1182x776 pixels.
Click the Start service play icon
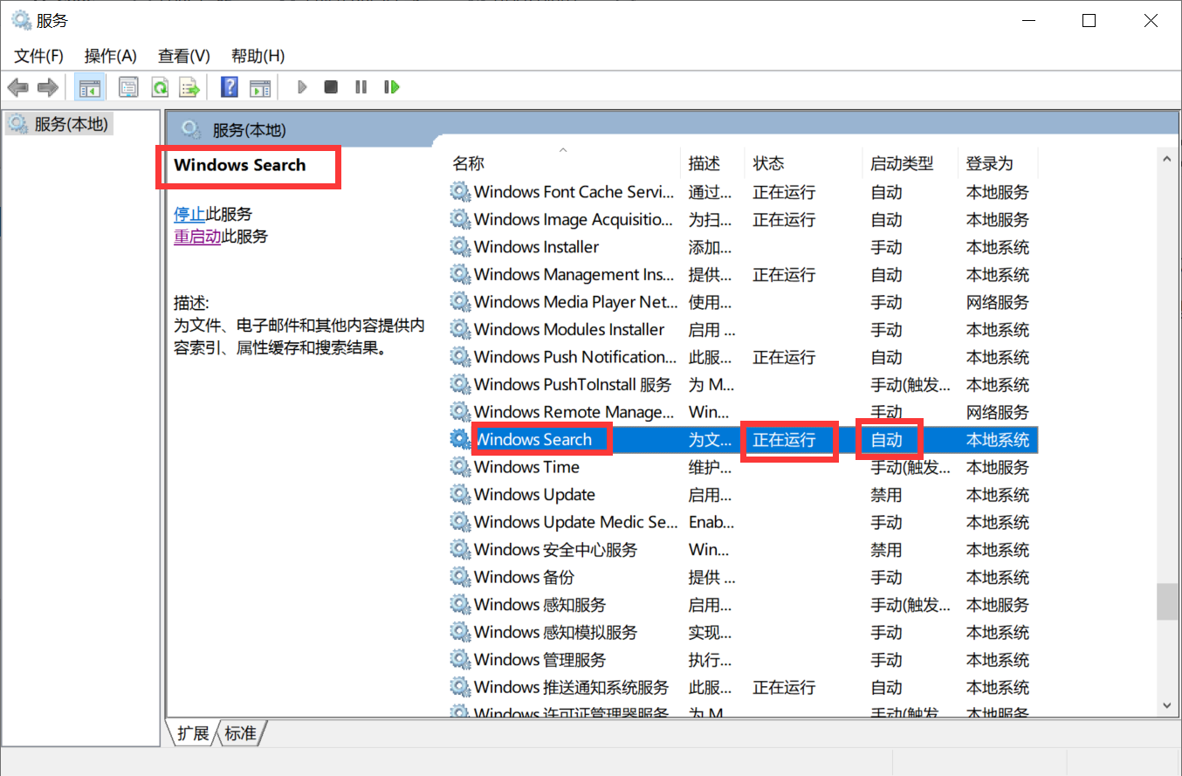[x=302, y=87]
